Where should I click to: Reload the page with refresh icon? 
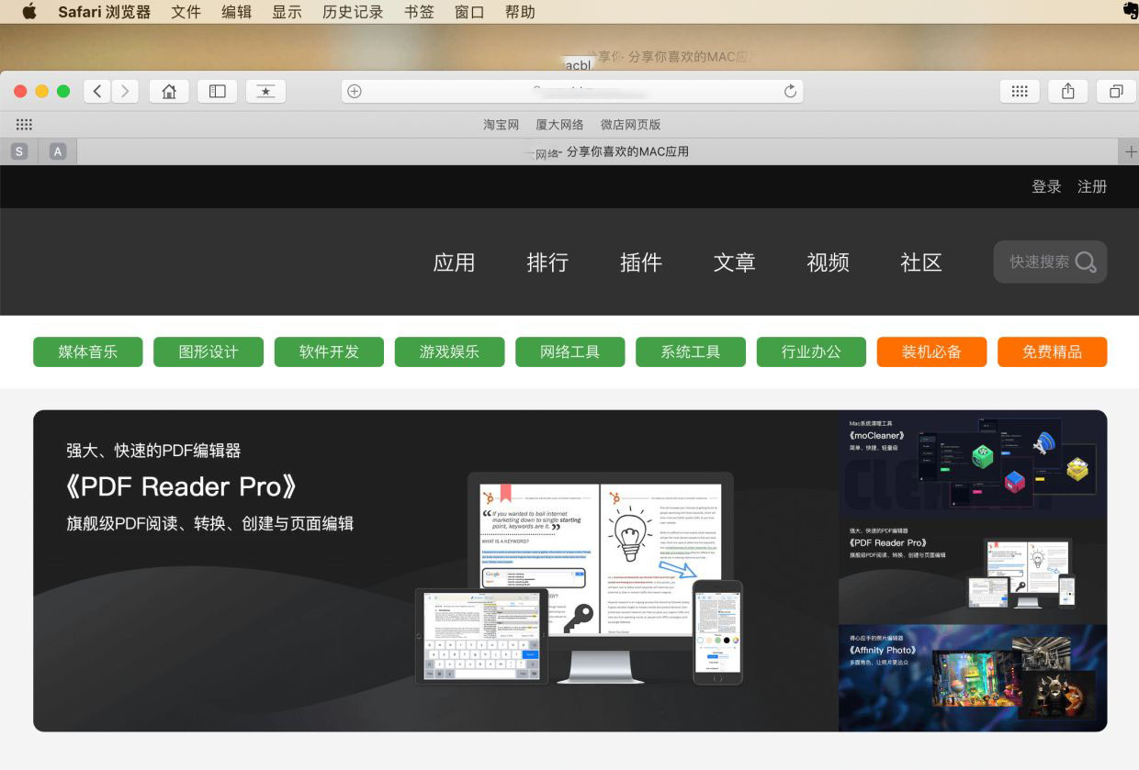point(790,91)
